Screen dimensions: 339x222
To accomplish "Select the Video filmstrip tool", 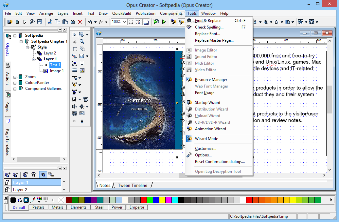I will (74, 99).
